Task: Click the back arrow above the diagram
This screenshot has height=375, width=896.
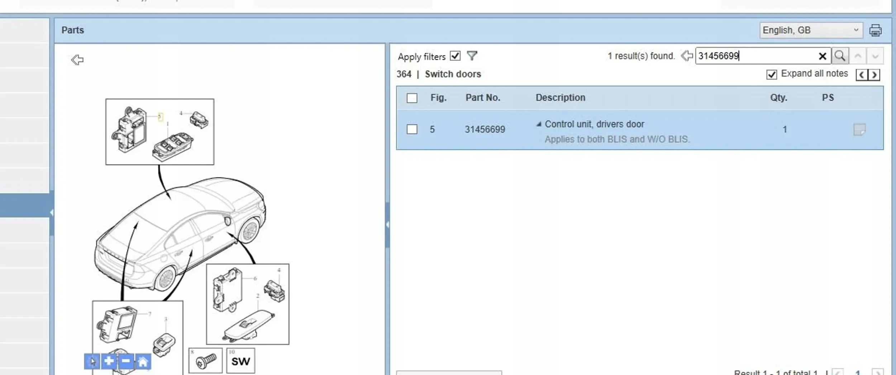Action: click(x=77, y=60)
